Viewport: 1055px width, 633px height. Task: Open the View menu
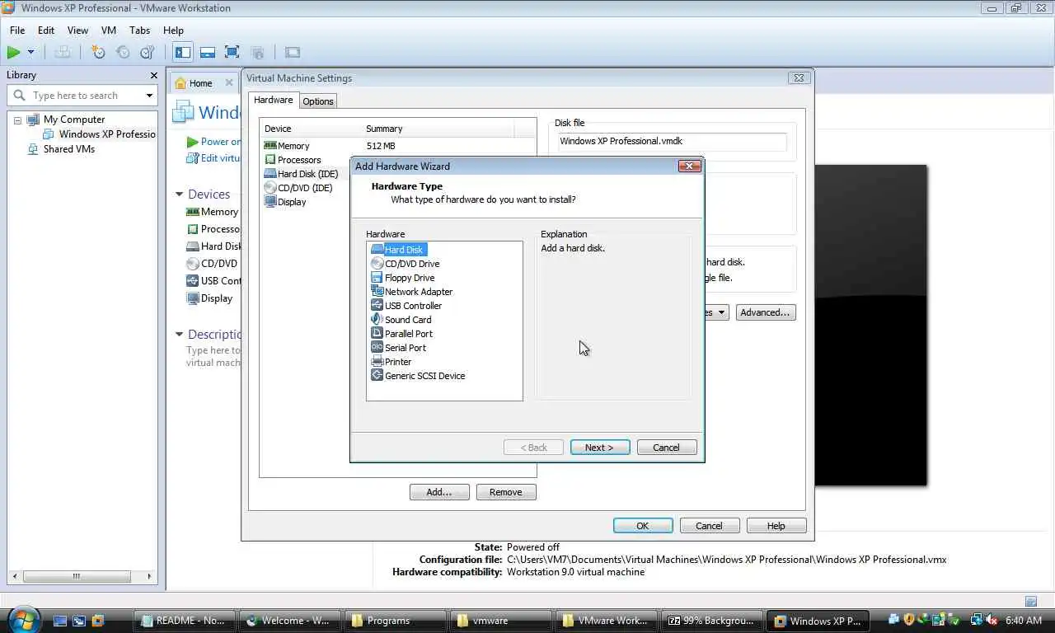(77, 30)
